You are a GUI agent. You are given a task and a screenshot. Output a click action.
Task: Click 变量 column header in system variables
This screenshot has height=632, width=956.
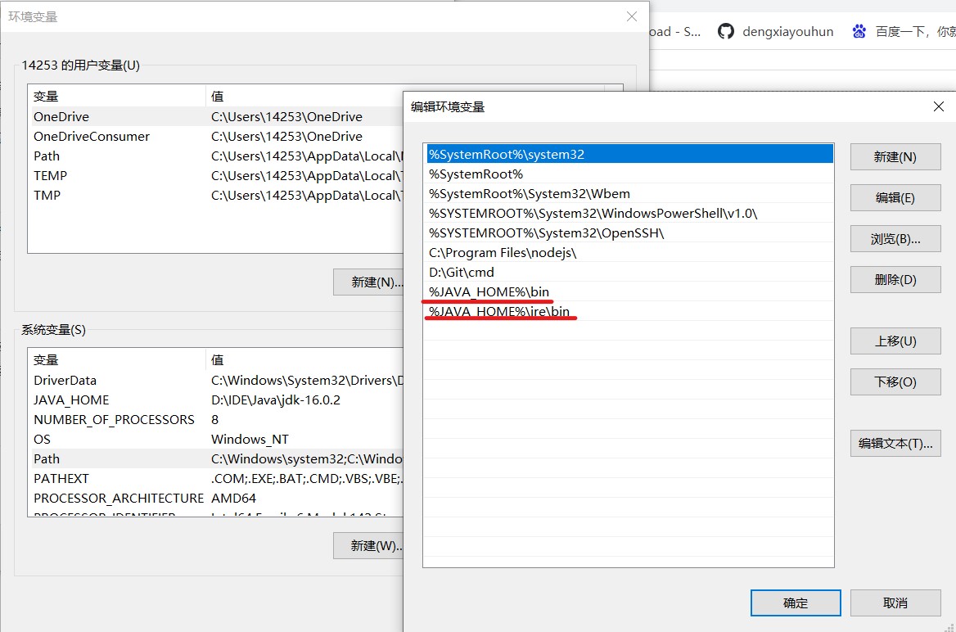click(117, 360)
